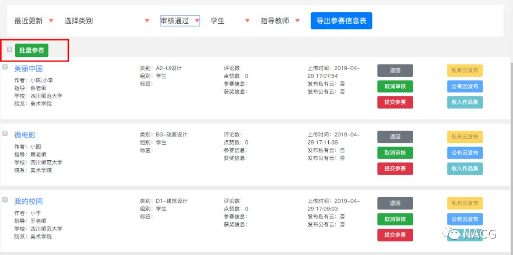This screenshot has height=255, width=513.
Task: Check the box for 美丽中国 entry
Action: coord(5,67)
